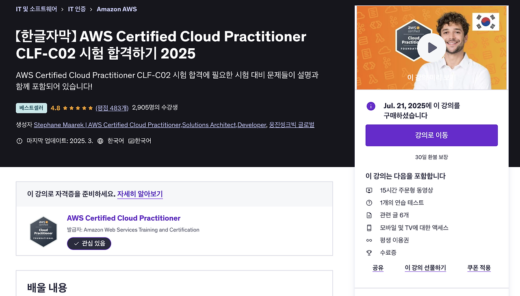Click the 베스트셀러 badge

tap(32, 108)
